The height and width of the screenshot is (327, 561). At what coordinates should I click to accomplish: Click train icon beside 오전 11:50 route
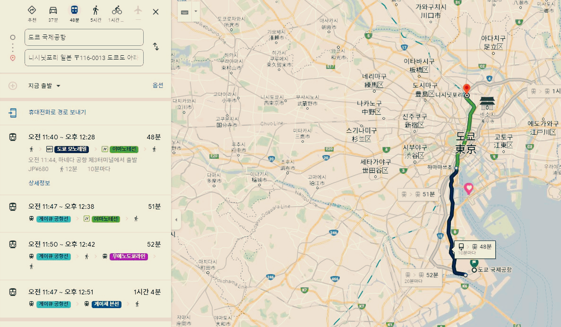click(x=12, y=244)
